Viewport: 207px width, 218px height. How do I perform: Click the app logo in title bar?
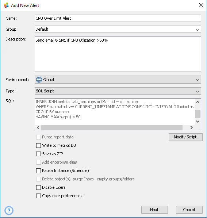tap(6, 5)
